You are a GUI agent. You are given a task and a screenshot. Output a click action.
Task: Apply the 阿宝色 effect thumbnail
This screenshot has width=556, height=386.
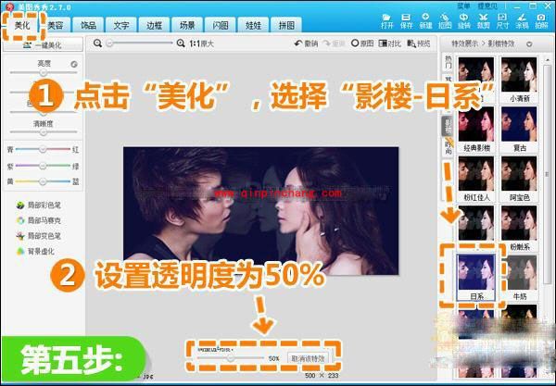point(519,179)
